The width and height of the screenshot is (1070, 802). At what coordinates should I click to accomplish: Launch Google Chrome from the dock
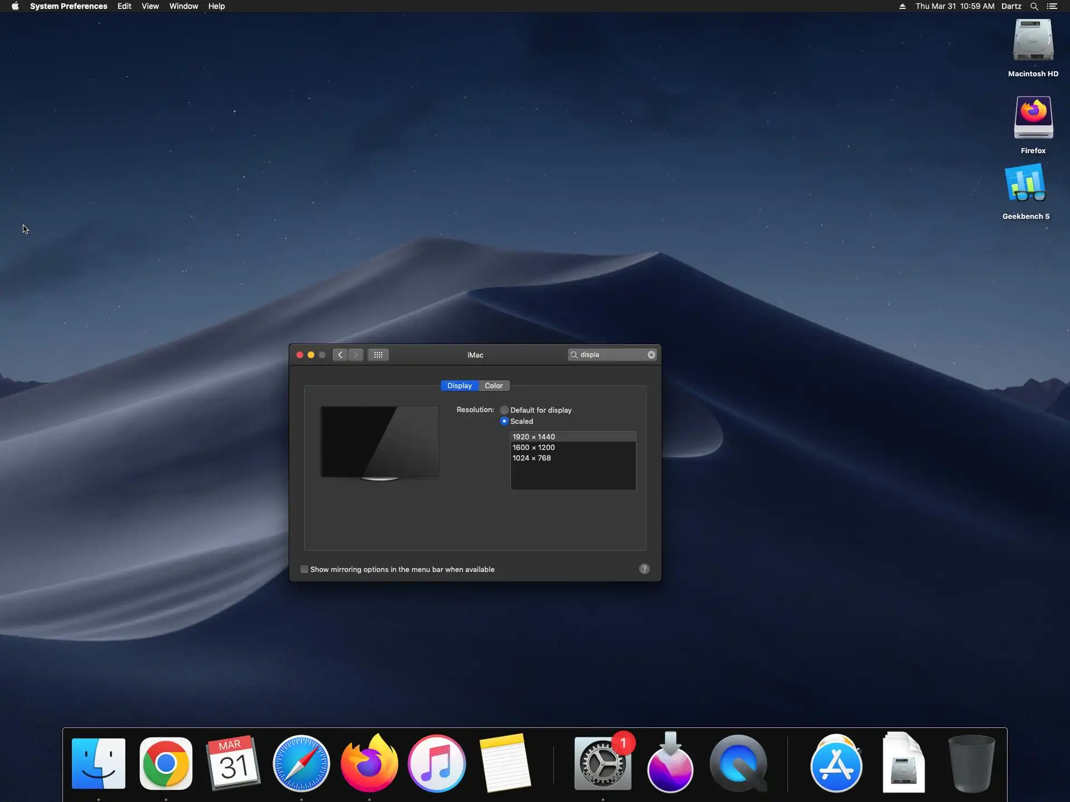(166, 763)
